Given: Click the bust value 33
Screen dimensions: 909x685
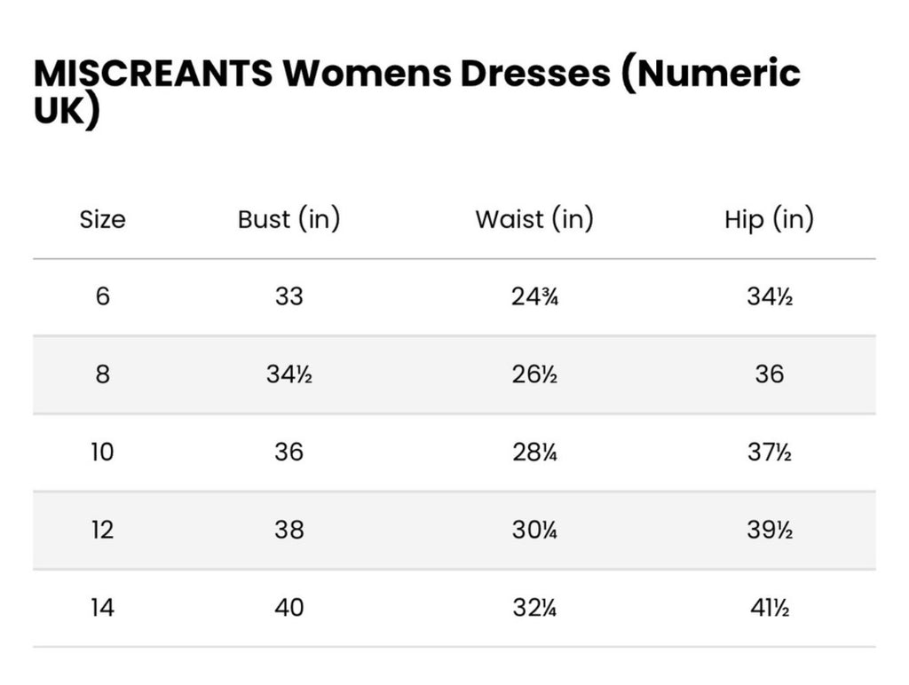Looking at the screenshot, I should [x=289, y=296].
